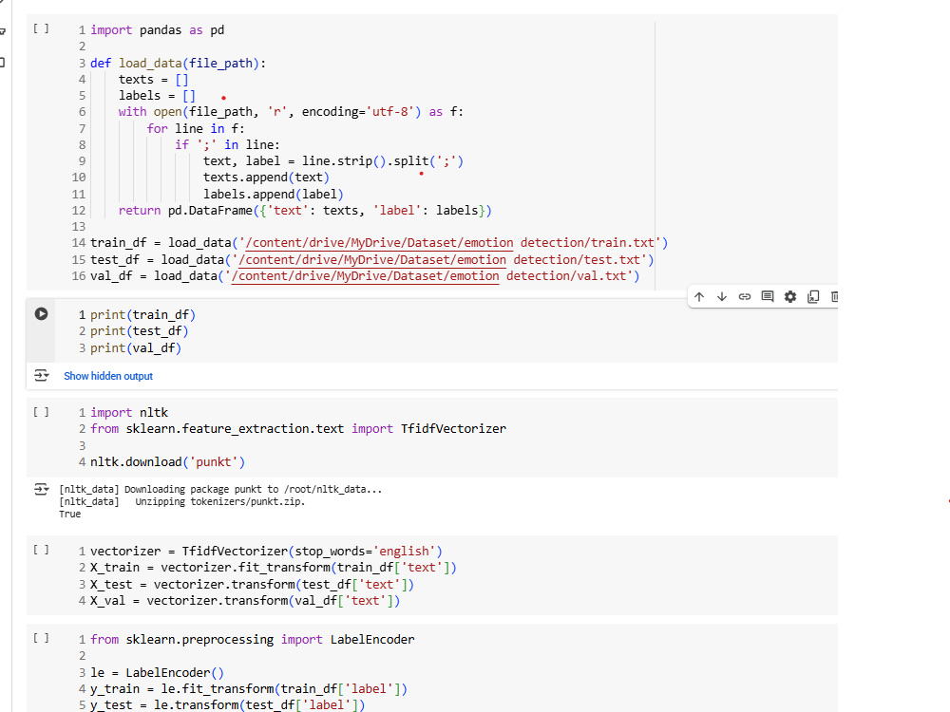
Task: Run the LabelEncoder cell
Action: tap(41, 638)
